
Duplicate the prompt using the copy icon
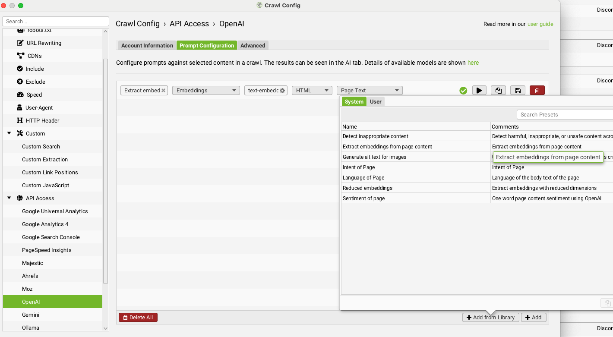point(498,90)
